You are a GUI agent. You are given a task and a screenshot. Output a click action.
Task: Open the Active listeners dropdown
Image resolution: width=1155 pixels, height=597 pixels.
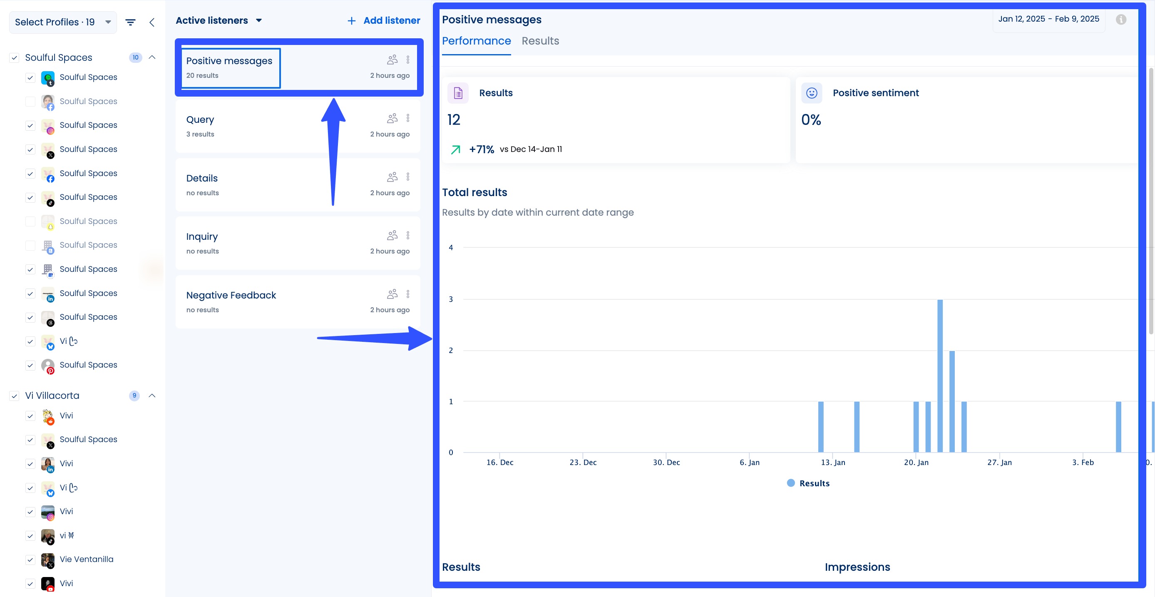(x=219, y=21)
